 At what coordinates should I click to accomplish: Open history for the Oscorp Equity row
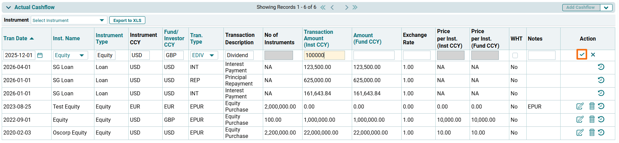coord(601,133)
